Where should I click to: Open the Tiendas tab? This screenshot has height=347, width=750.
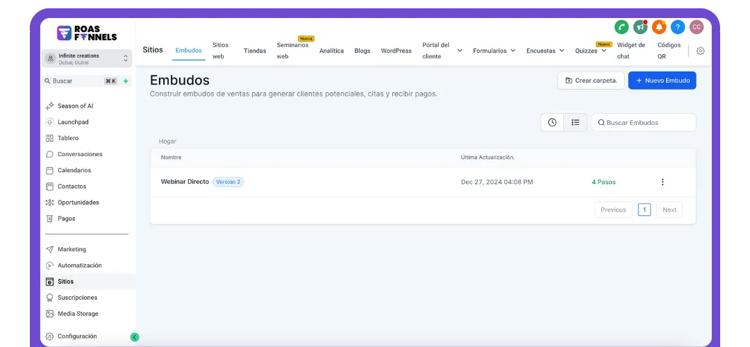click(x=255, y=51)
